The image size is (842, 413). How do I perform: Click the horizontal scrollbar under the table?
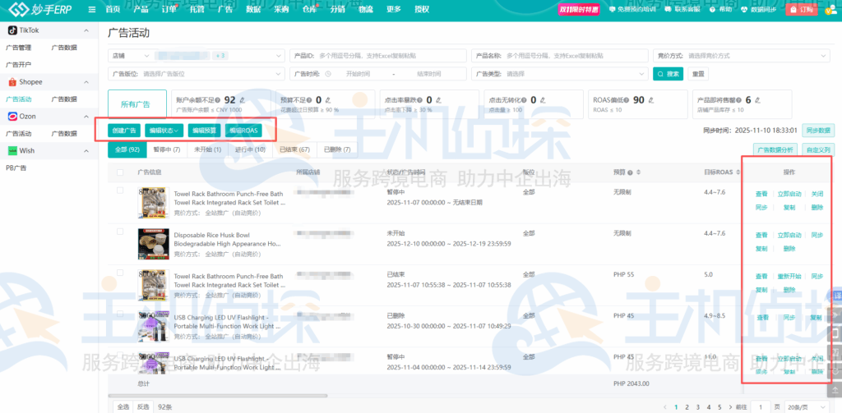tap(218, 396)
